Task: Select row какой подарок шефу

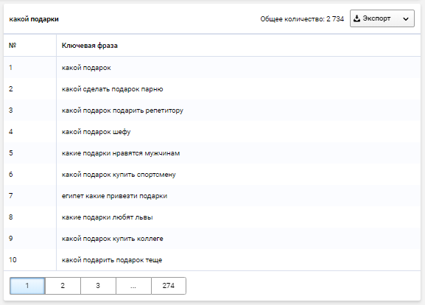Action: click(x=212, y=132)
